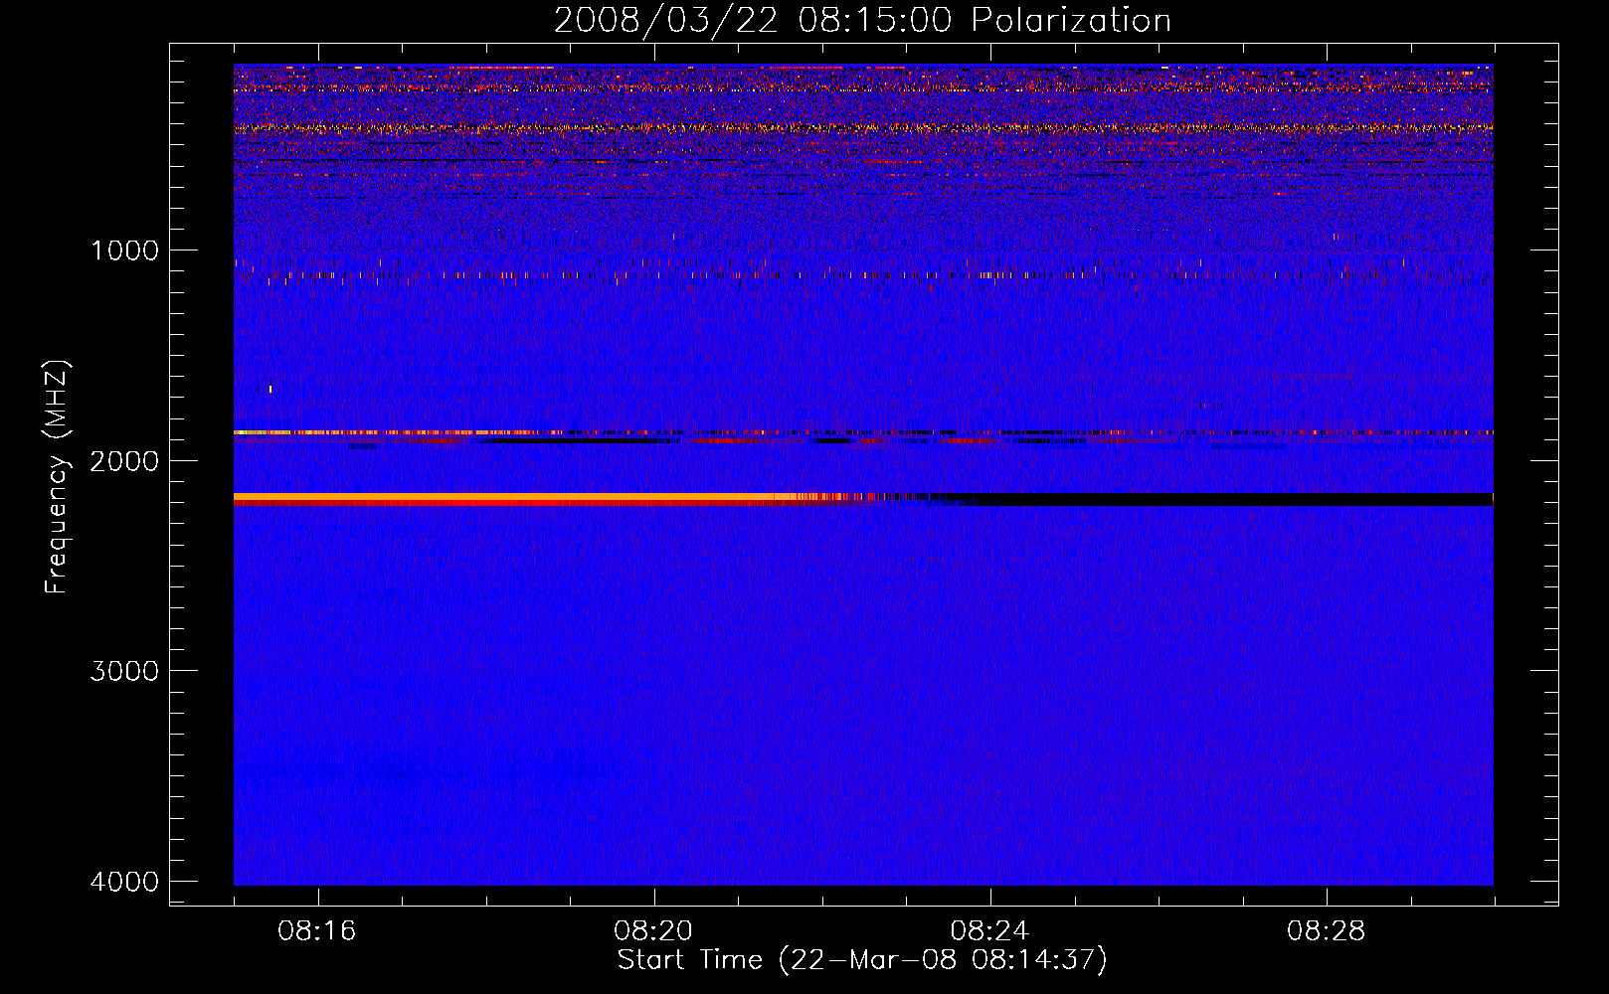
Task: Click the 3000 frequency tick label
Action: point(125,671)
